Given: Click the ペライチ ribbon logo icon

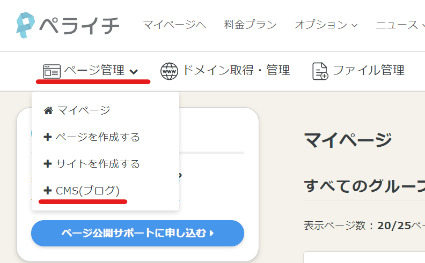Looking at the screenshot, I should coord(25,25).
